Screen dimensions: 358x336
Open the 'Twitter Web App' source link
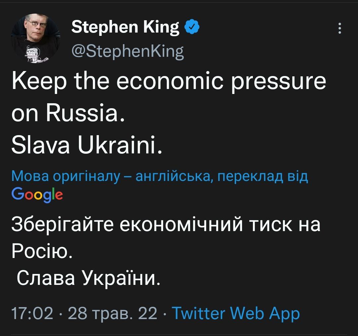click(x=237, y=313)
